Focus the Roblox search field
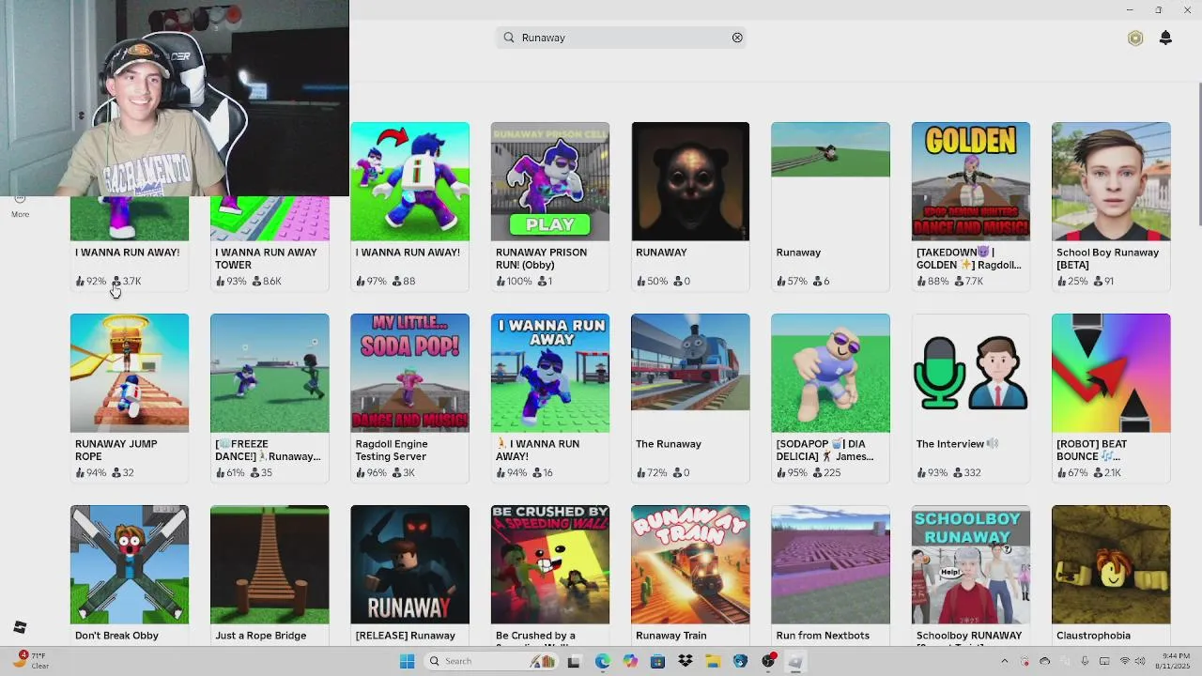 pyautogui.click(x=621, y=38)
